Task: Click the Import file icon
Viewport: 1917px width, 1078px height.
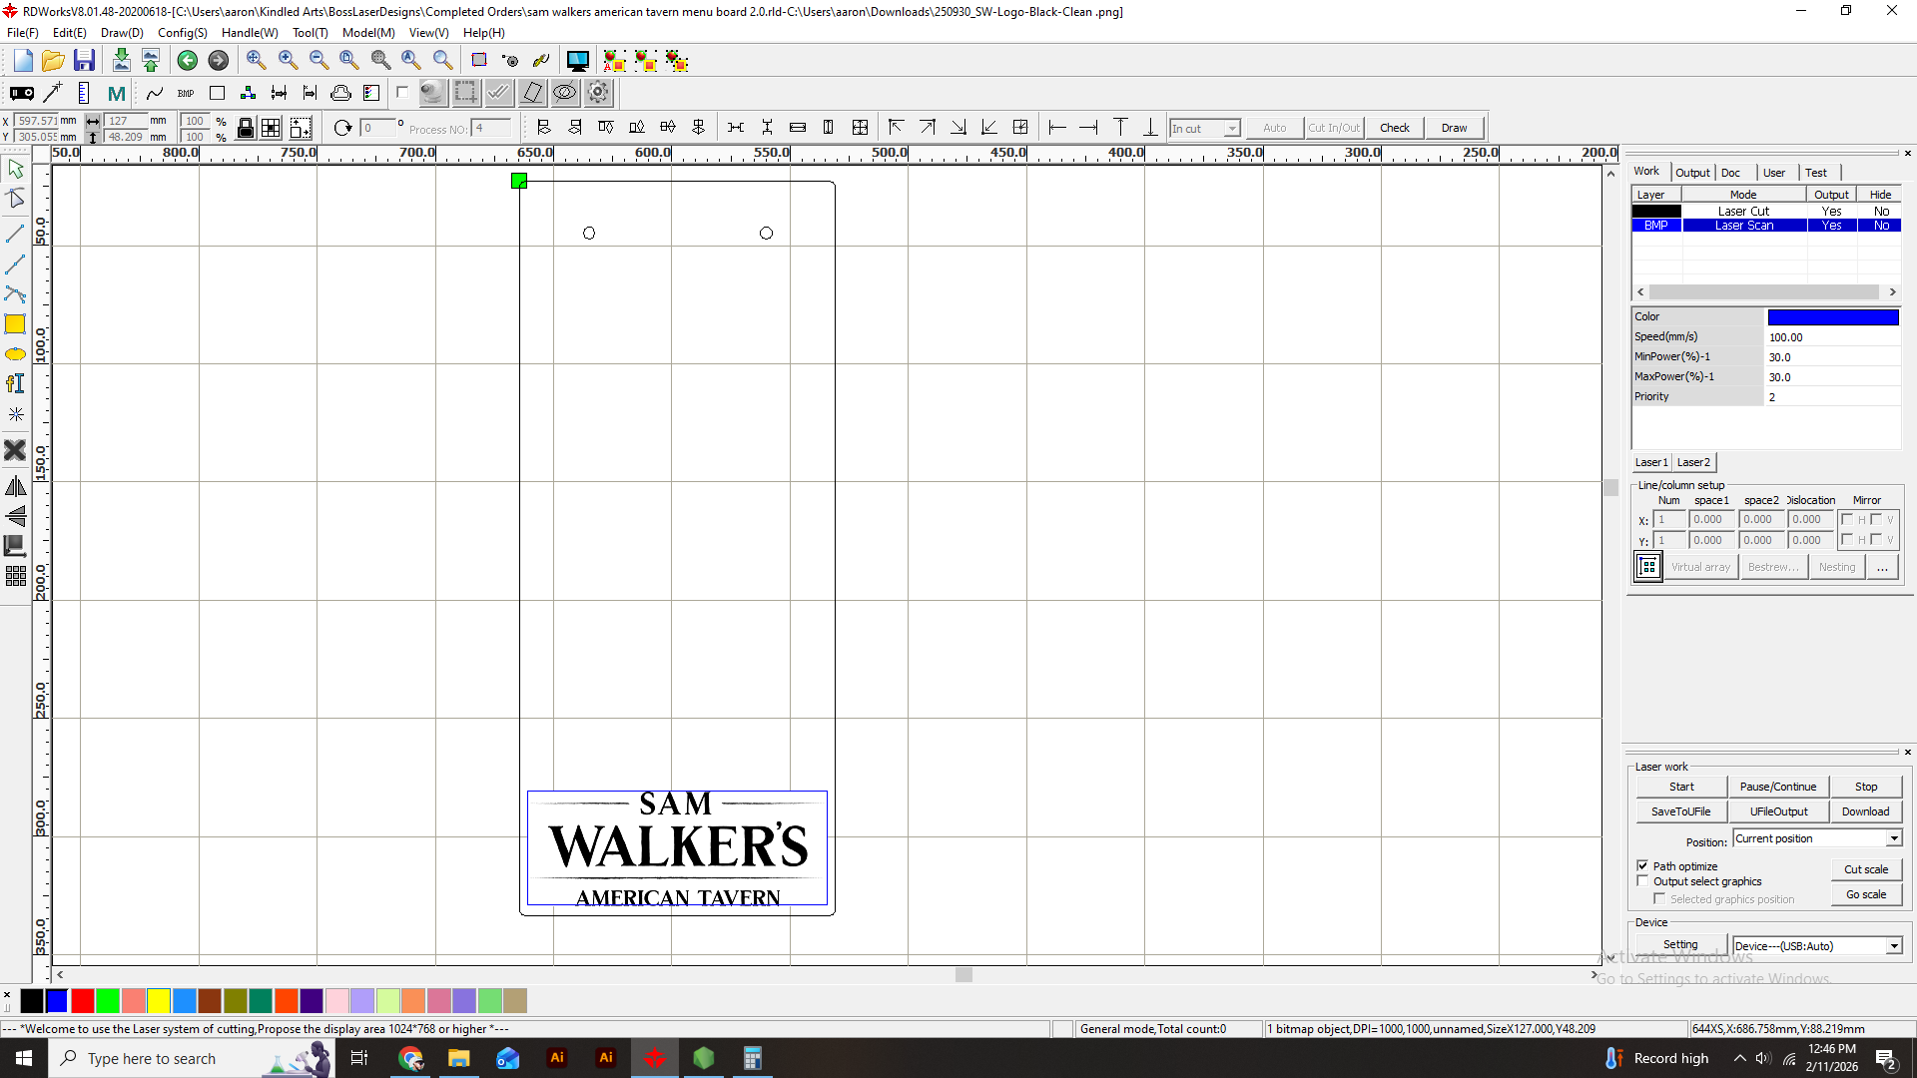Action: (x=121, y=61)
